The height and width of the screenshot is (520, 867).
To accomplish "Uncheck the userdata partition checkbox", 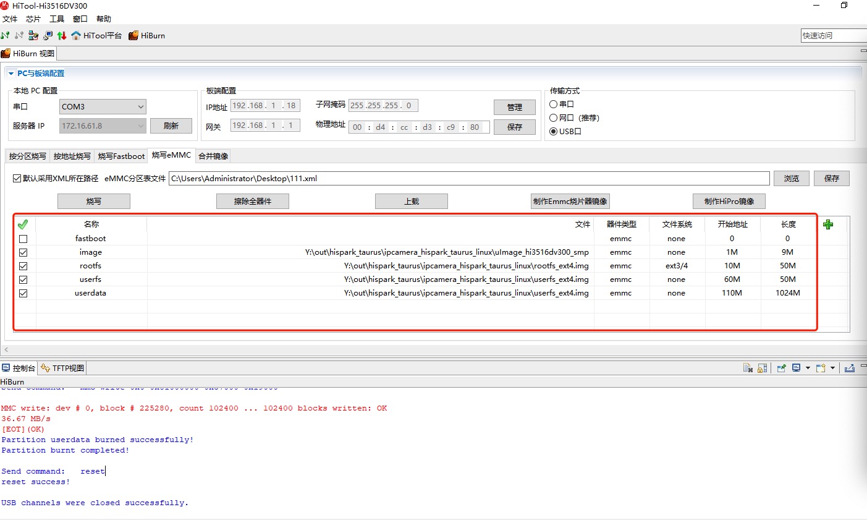I will 23,293.
